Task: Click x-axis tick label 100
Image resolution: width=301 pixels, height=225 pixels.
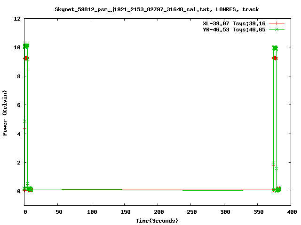Action: pyautogui.click(x=92, y=212)
